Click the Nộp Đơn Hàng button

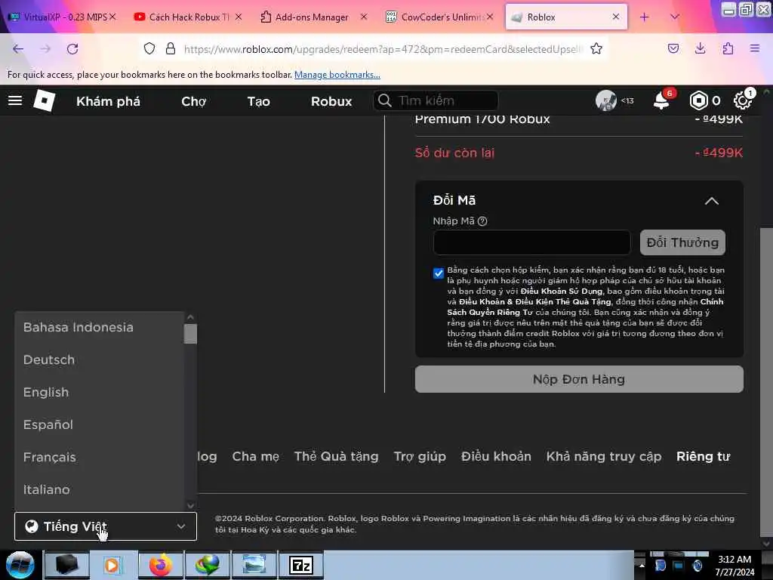579,379
